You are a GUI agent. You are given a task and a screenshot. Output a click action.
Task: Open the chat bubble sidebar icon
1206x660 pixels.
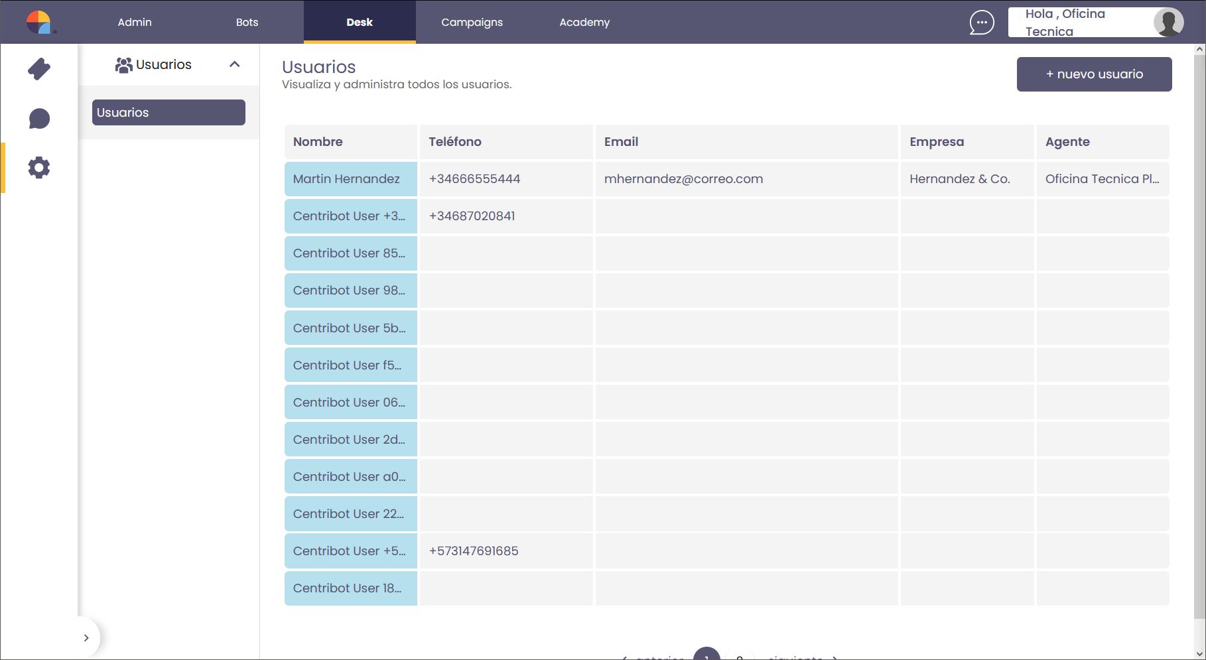pos(39,119)
